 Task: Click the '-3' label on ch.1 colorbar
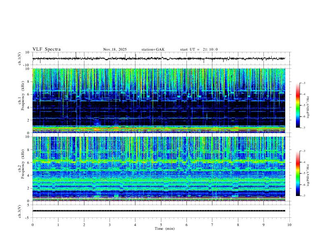click(303, 83)
